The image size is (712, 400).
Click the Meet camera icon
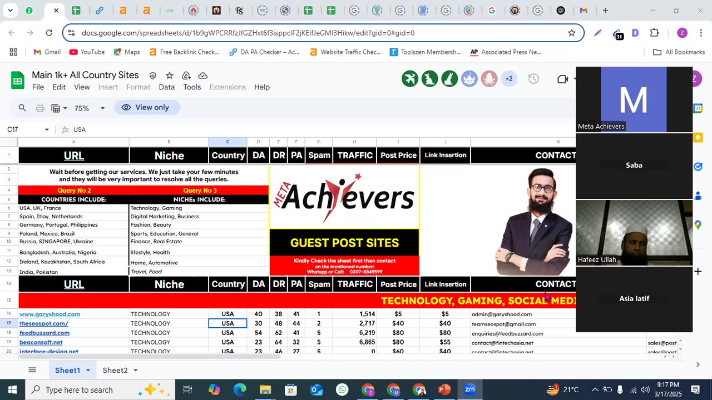[563, 79]
